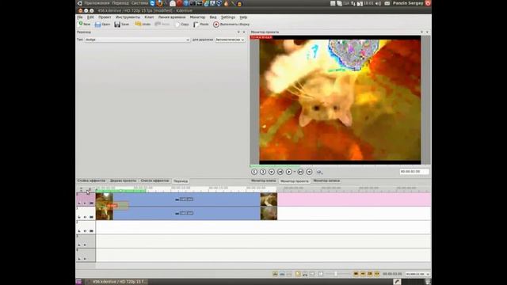The width and height of the screenshot is (507, 285).
Task: Click the timeline ruler green zone
Action: [120, 191]
